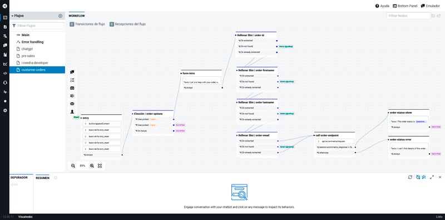Collapse the Flujos section arrow
Viewport: 445px width, 220px height.
pyautogui.click(x=12, y=16)
